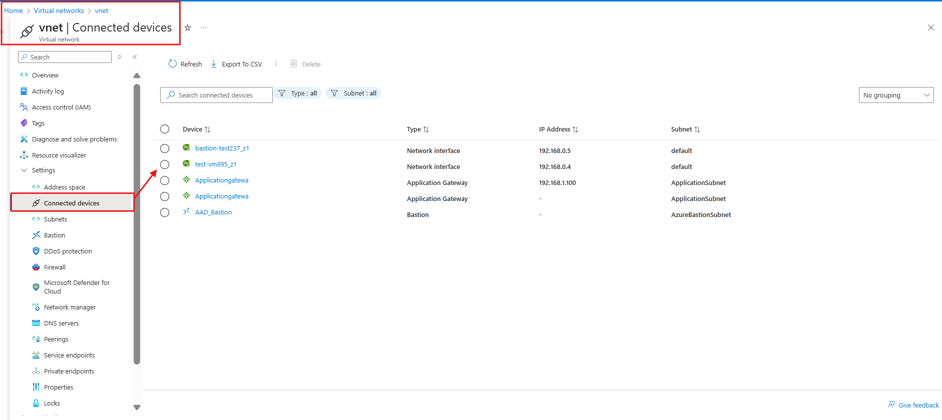Focus the Search connected devices field

pyautogui.click(x=216, y=95)
